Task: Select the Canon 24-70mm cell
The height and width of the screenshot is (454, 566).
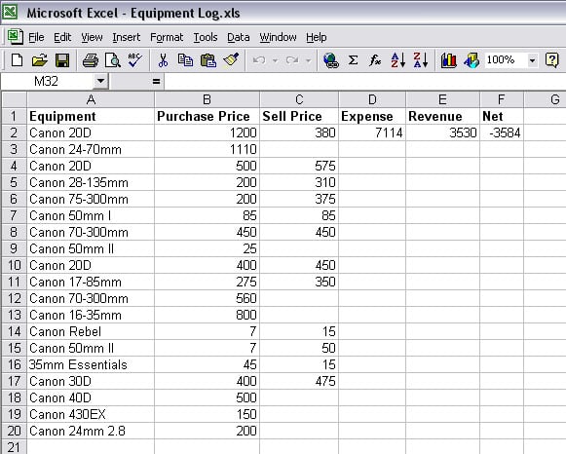Action: click(x=91, y=149)
